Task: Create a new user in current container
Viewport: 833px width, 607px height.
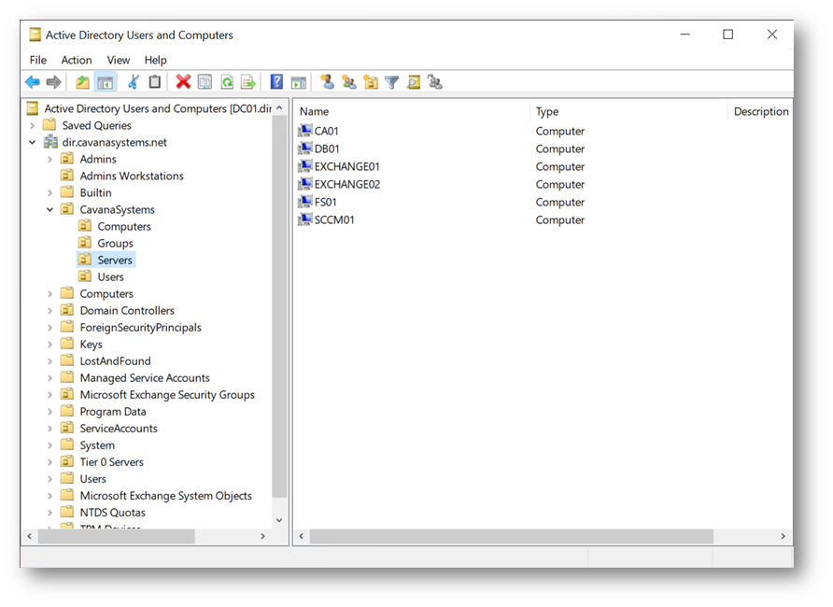Action: [x=327, y=82]
